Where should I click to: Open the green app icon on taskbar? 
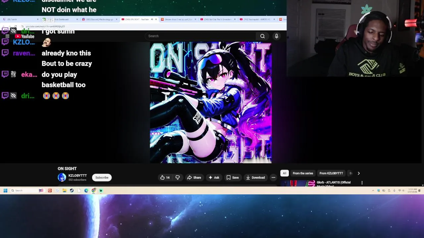click(x=101, y=190)
